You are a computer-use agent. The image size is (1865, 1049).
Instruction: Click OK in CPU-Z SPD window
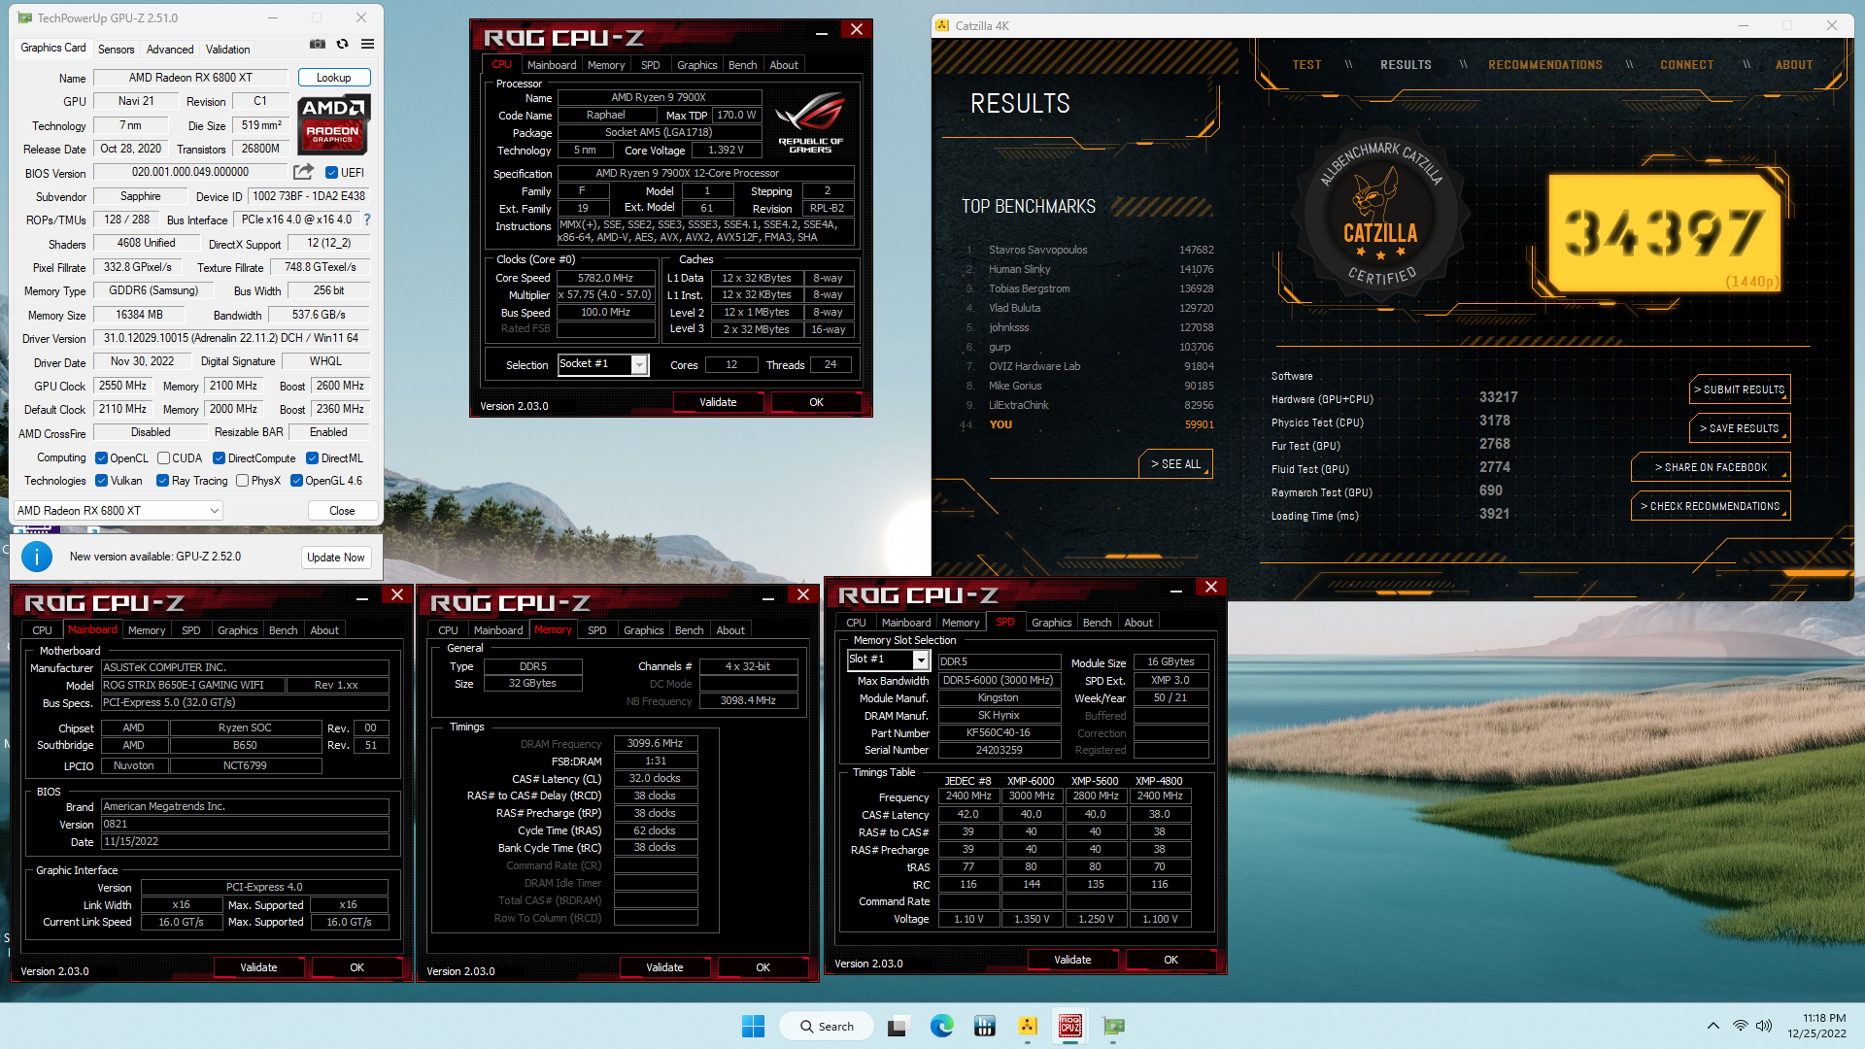pyautogui.click(x=1170, y=960)
